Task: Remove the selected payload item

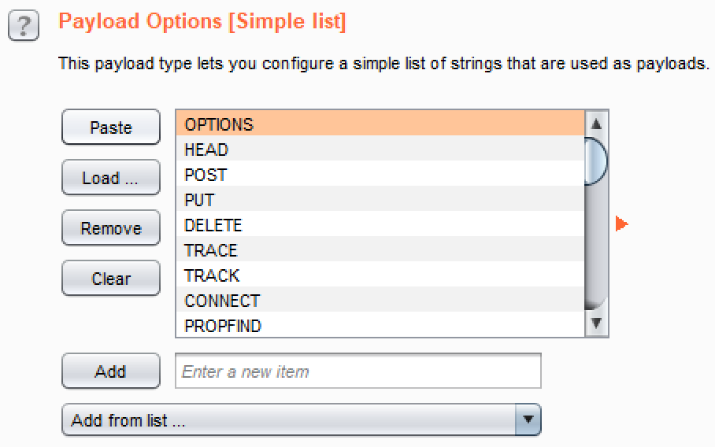Action: point(110,228)
